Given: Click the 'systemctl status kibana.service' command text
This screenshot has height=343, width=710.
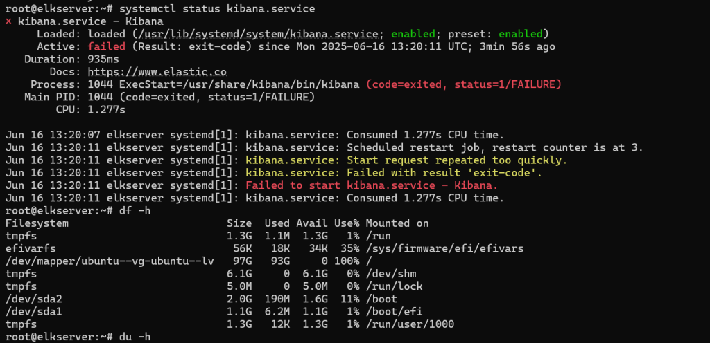Looking at the screenshot, I should coord(217,8).
